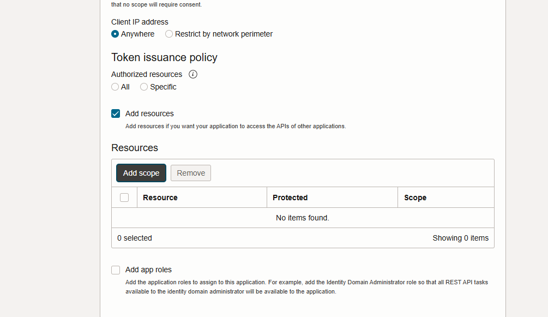Uncheck the Add resources checkbox

116,113
